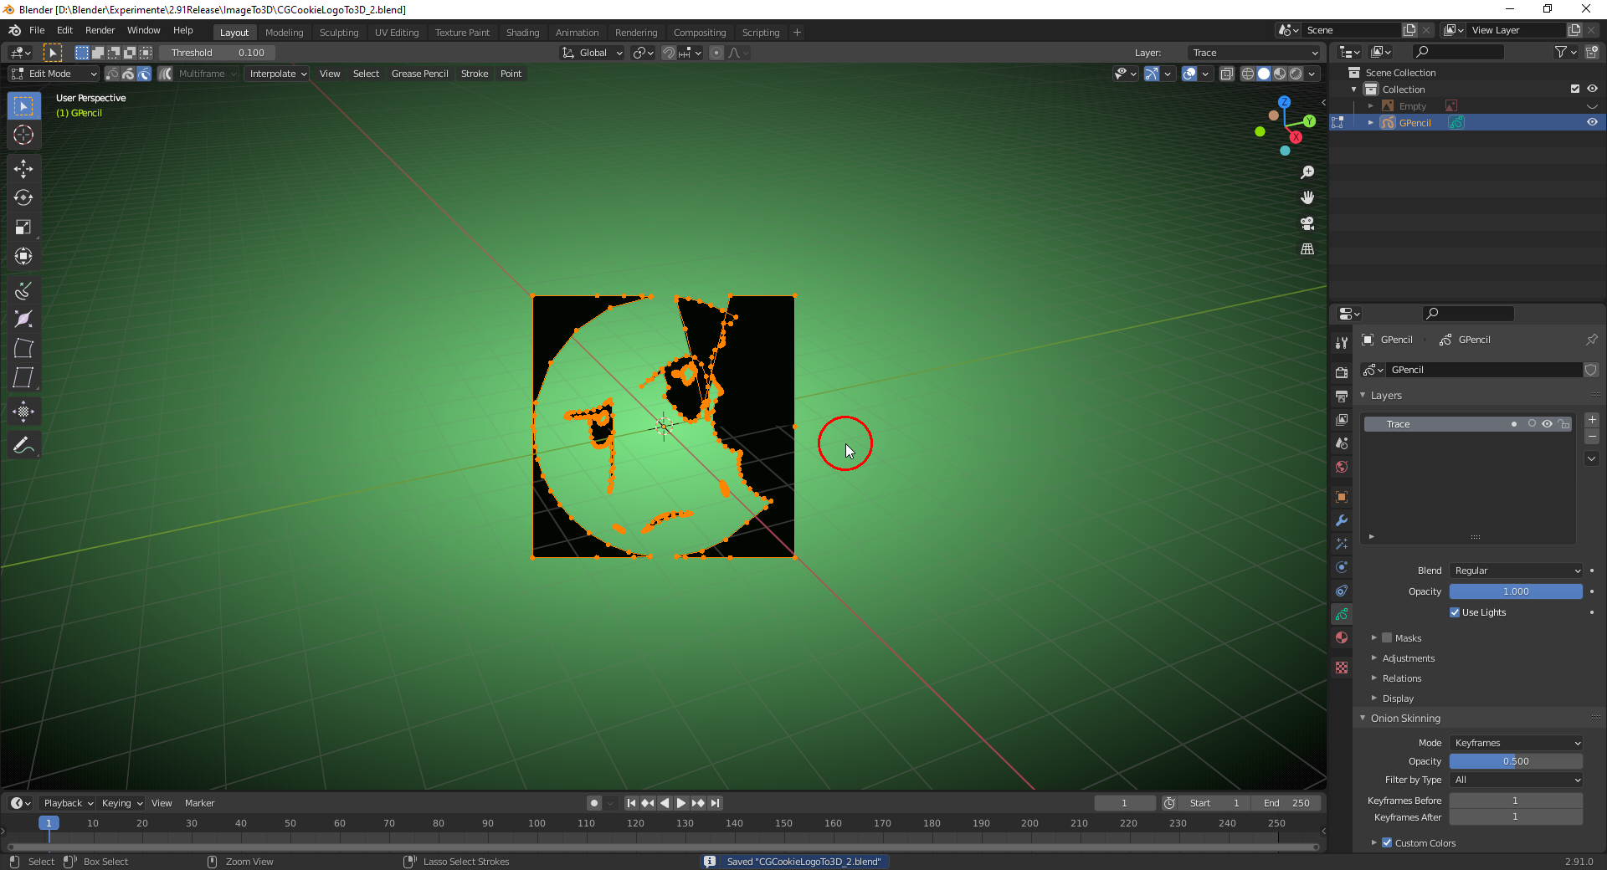Toggle Multiframe editing
This screenshot has height=870, width=1607.
point(166,74)
